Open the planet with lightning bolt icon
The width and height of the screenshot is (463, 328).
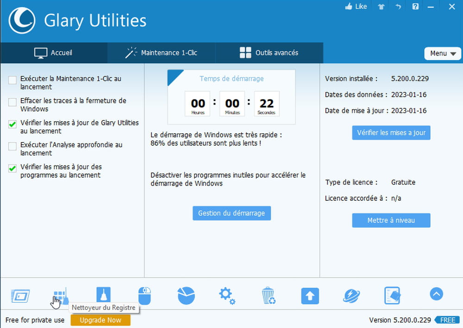(x=351, y=295)
